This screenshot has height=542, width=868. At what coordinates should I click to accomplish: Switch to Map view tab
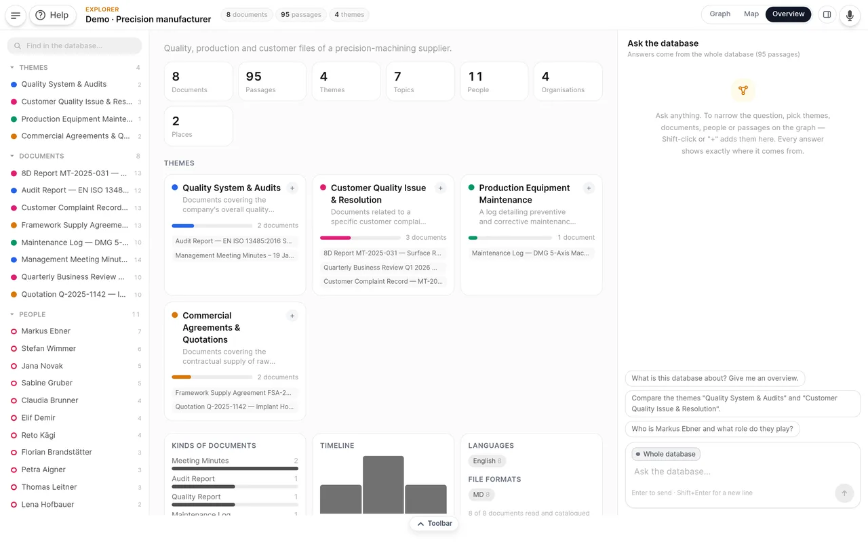coord(751,14)
